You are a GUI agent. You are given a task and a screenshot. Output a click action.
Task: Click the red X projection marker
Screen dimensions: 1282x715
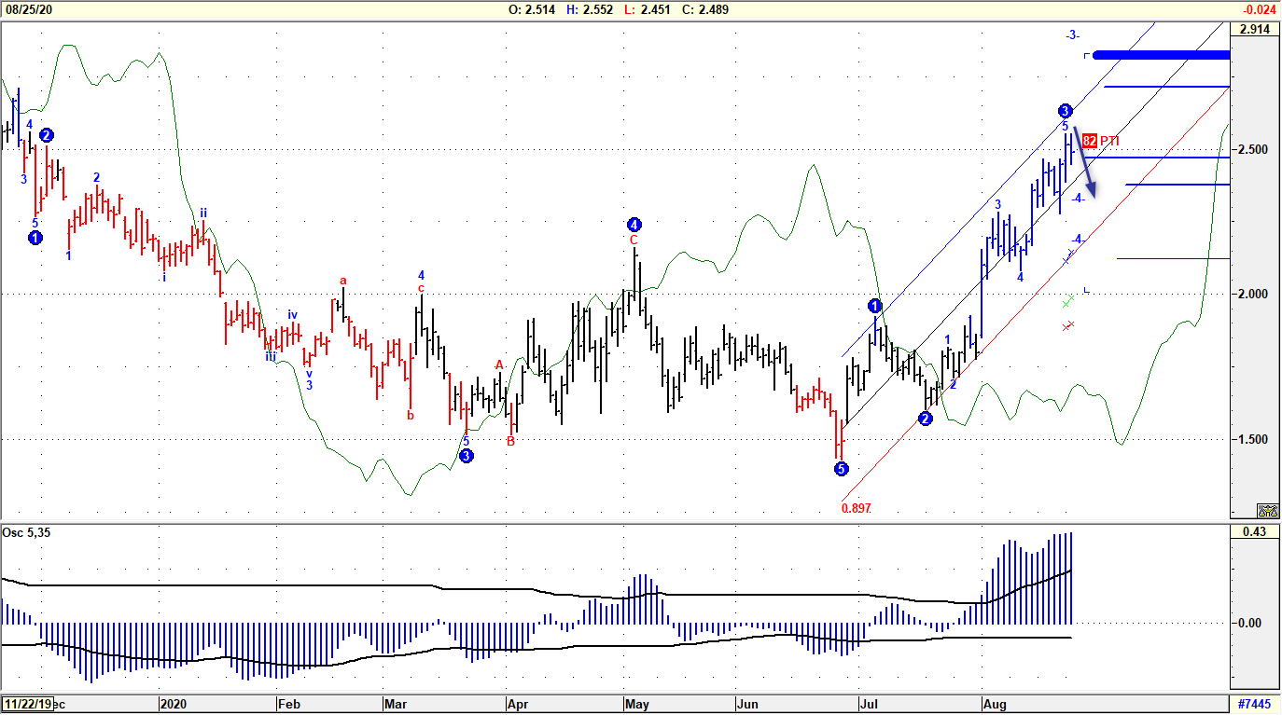(x=1068, y=325)
